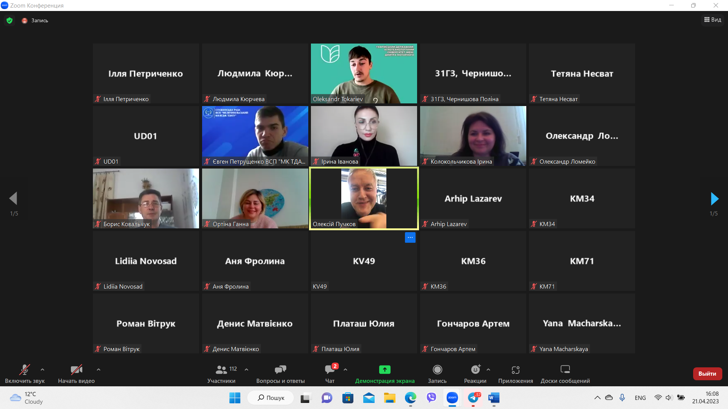Screen dimensions: 728x409
Task: Expand the audio options arrow
Action: tap(42, 370)
